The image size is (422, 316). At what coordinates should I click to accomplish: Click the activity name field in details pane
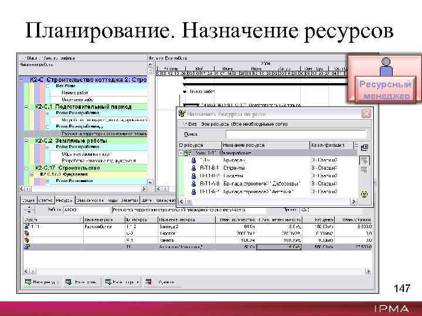(x=189, y=210)
